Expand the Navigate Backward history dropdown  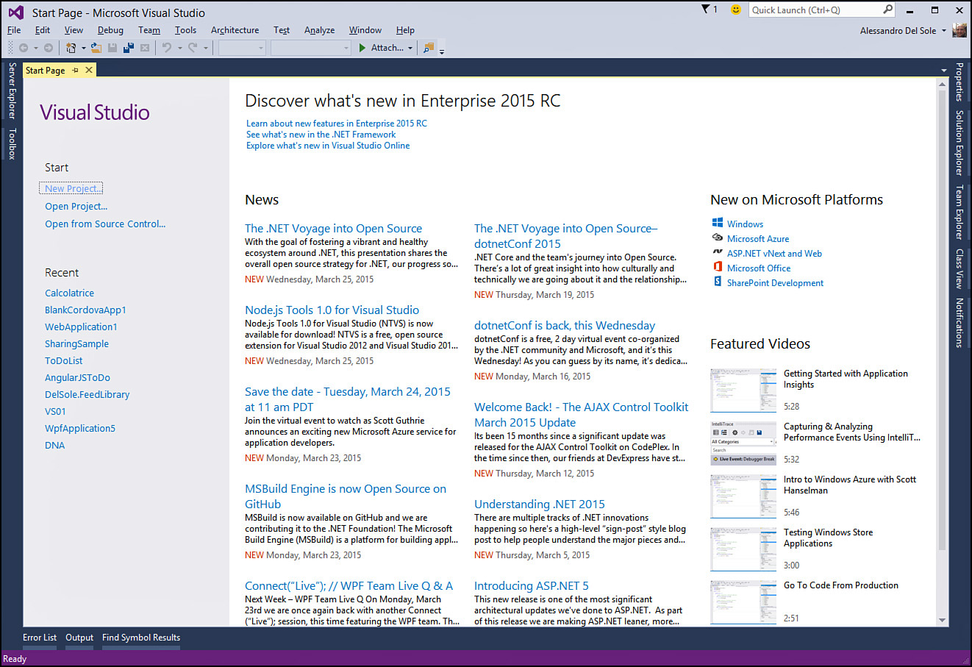point(35,49)
